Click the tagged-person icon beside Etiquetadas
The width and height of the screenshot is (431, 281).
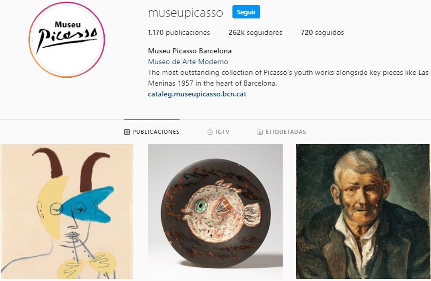tap(260, 132)
